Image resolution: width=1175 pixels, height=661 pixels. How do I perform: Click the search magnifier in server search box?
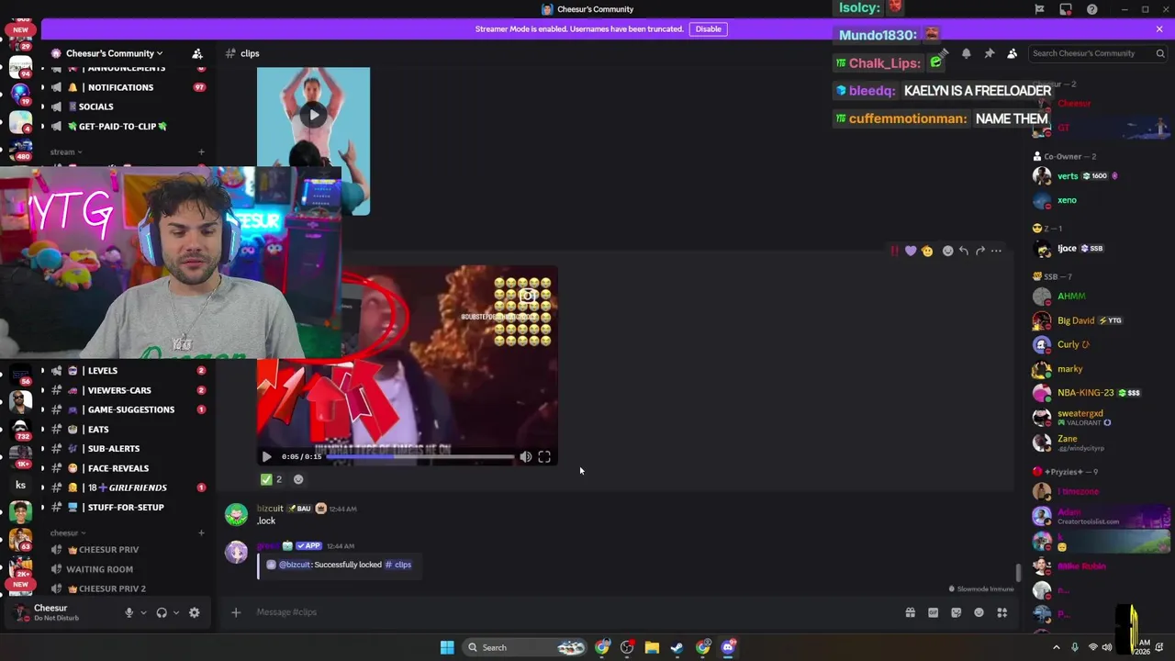(1160, 53)
